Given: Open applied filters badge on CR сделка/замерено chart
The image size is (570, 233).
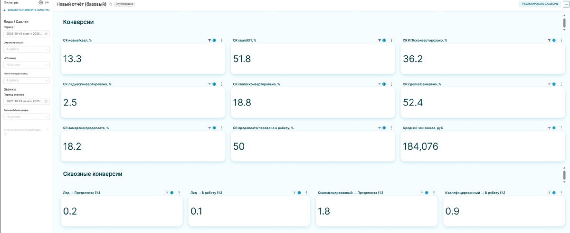Looking at the screenshot, I should tap(554, 84).
